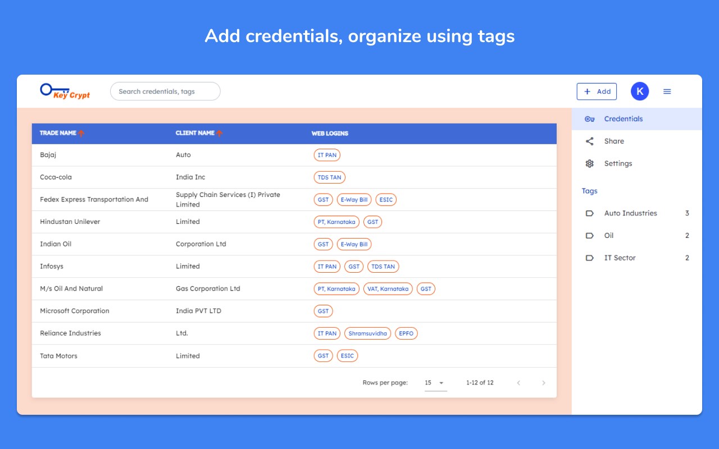Select the M/s Oil And Natural cell
The height and width of the screenshot is (449, 719).
[x=71, y=289]
